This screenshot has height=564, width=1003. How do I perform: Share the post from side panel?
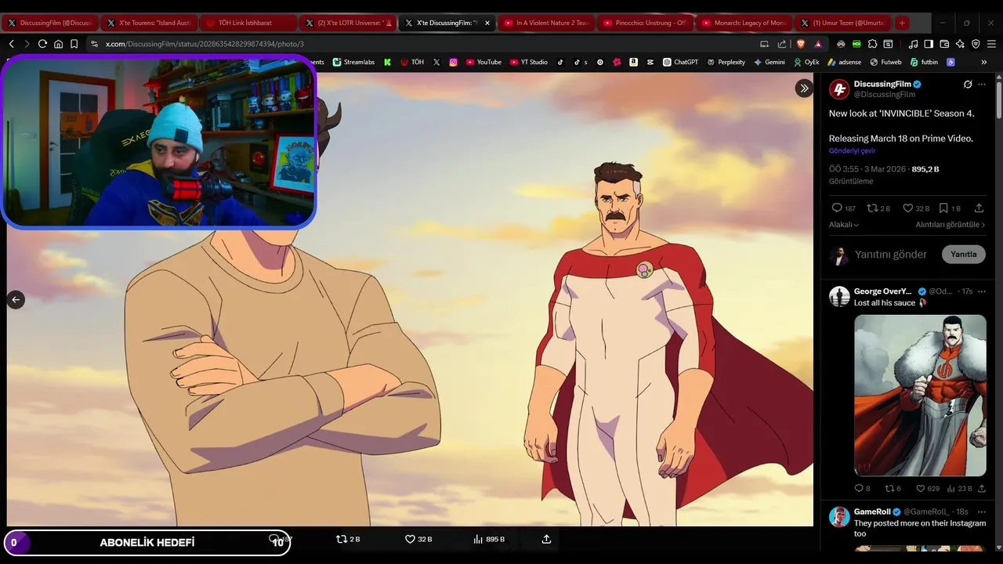point(979,208)
